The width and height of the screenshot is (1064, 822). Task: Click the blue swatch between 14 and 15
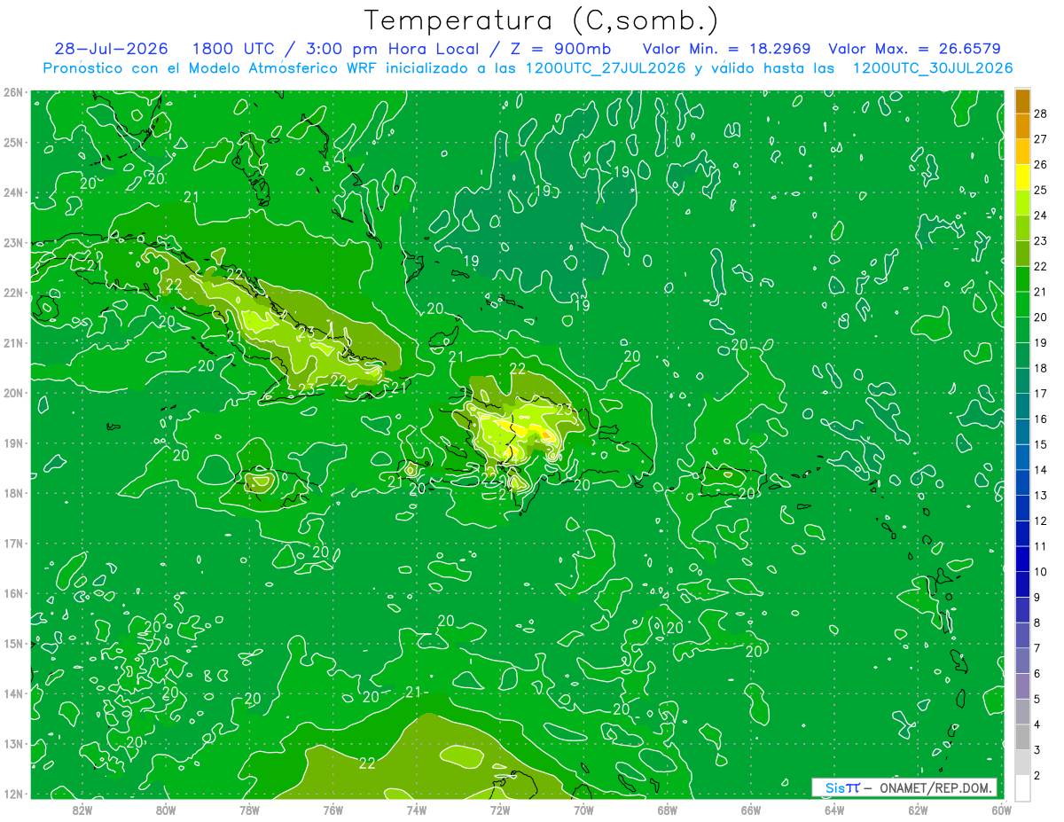click(x=1022, y=457)
